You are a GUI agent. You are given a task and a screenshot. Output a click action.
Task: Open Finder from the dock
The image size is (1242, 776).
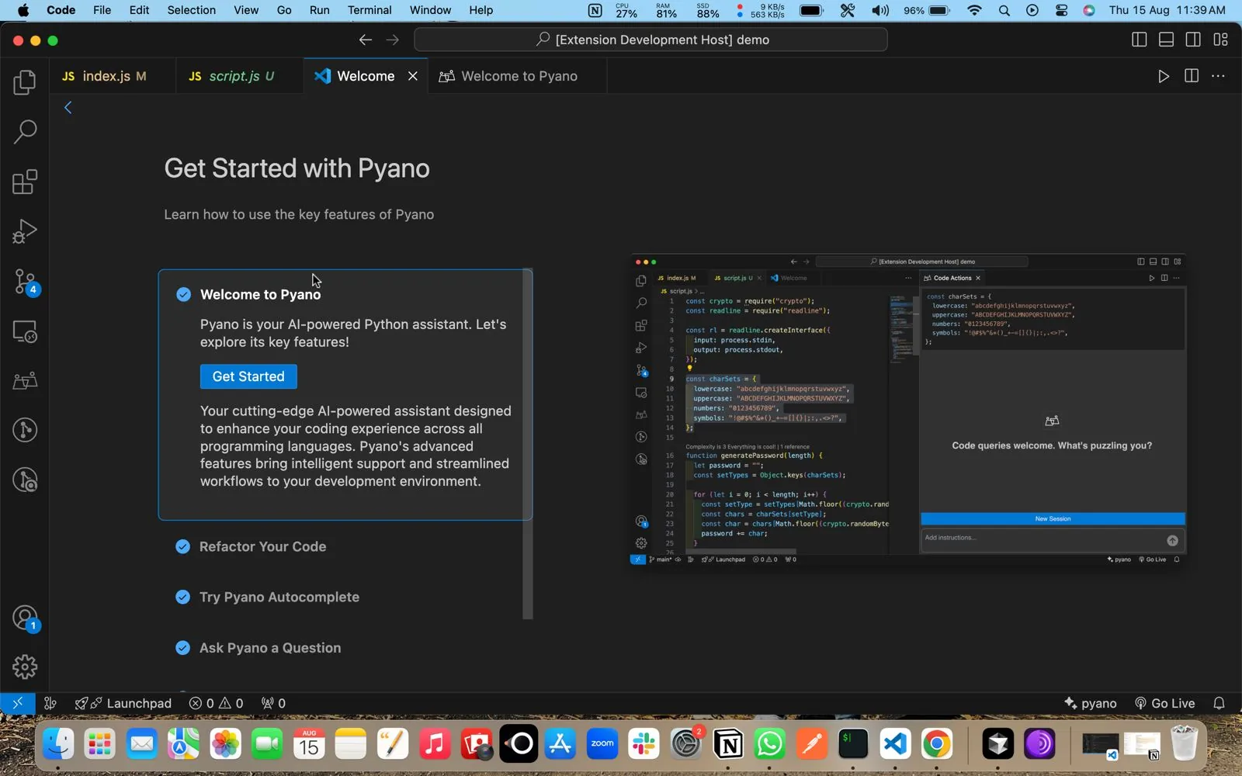pos(58,745)
